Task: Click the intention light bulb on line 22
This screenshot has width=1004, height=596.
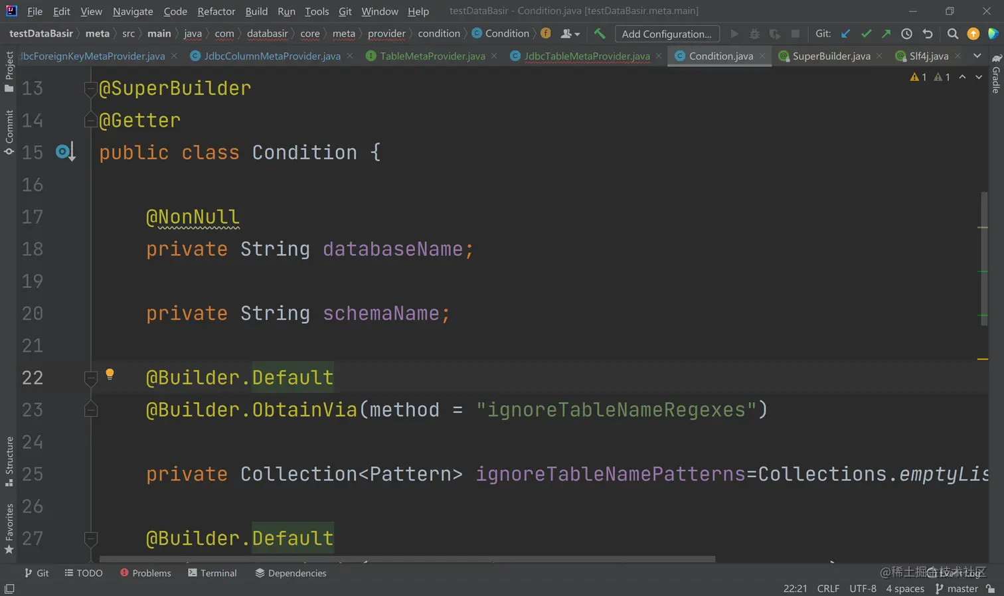Action: (110, 374)
